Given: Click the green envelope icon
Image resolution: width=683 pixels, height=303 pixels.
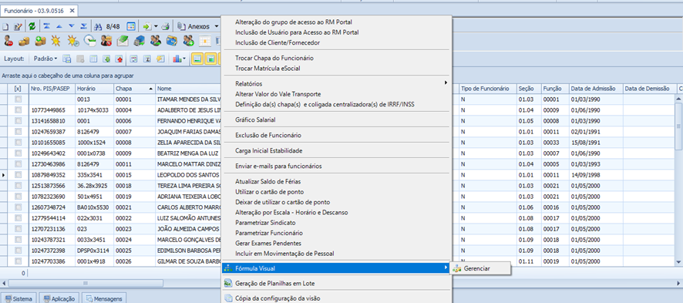Looking at the screenshot, I should click(123, 41).
